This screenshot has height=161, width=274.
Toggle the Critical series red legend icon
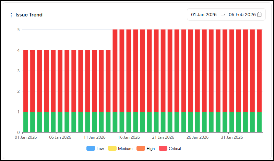pyautogui.click(x=163, y=149)
